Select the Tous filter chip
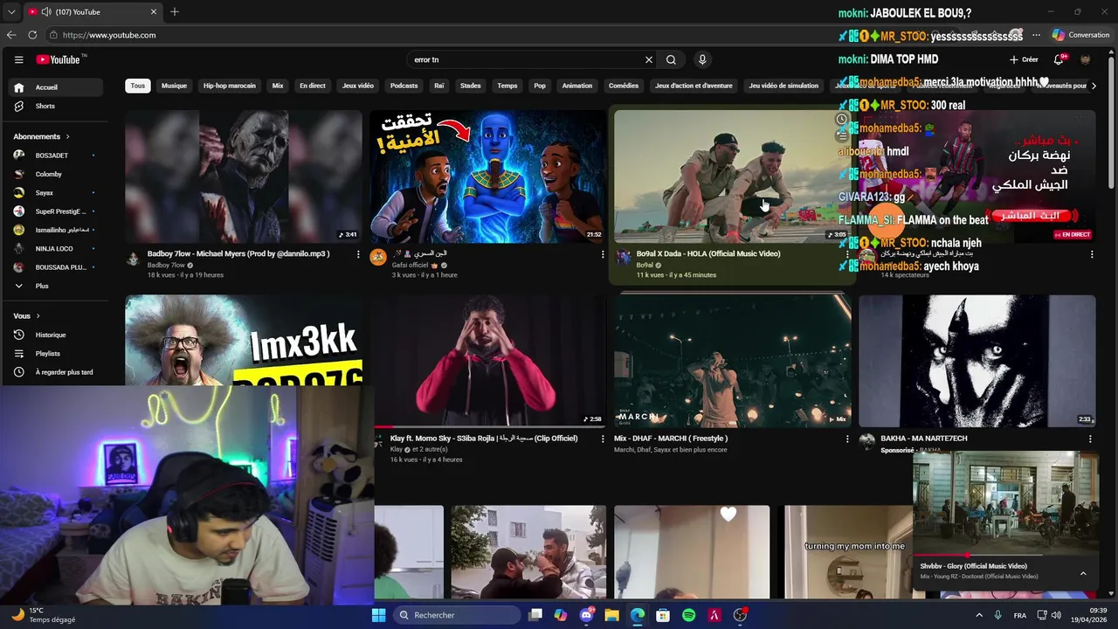 138,86
